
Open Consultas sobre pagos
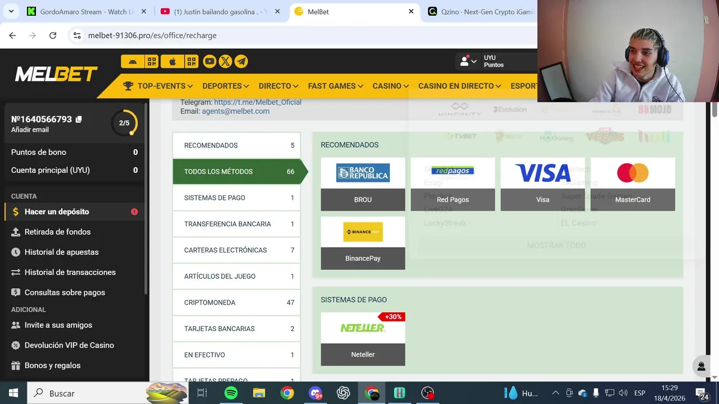tap(73, 292)
